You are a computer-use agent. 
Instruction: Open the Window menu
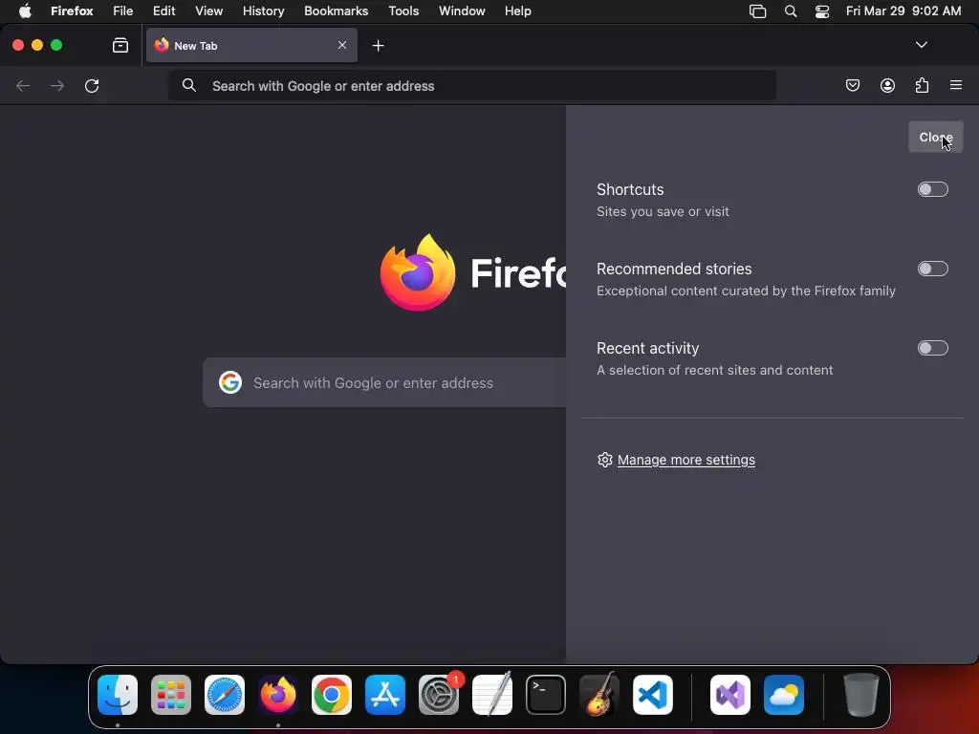tap(462, 11)
